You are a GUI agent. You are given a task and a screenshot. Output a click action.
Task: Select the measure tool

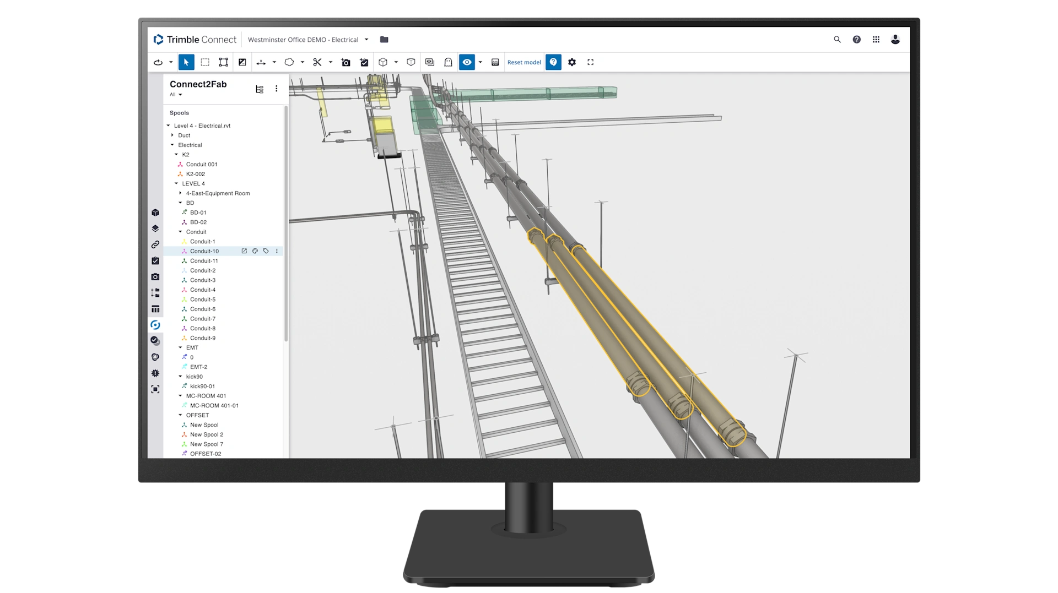click(x=261, y=62)
